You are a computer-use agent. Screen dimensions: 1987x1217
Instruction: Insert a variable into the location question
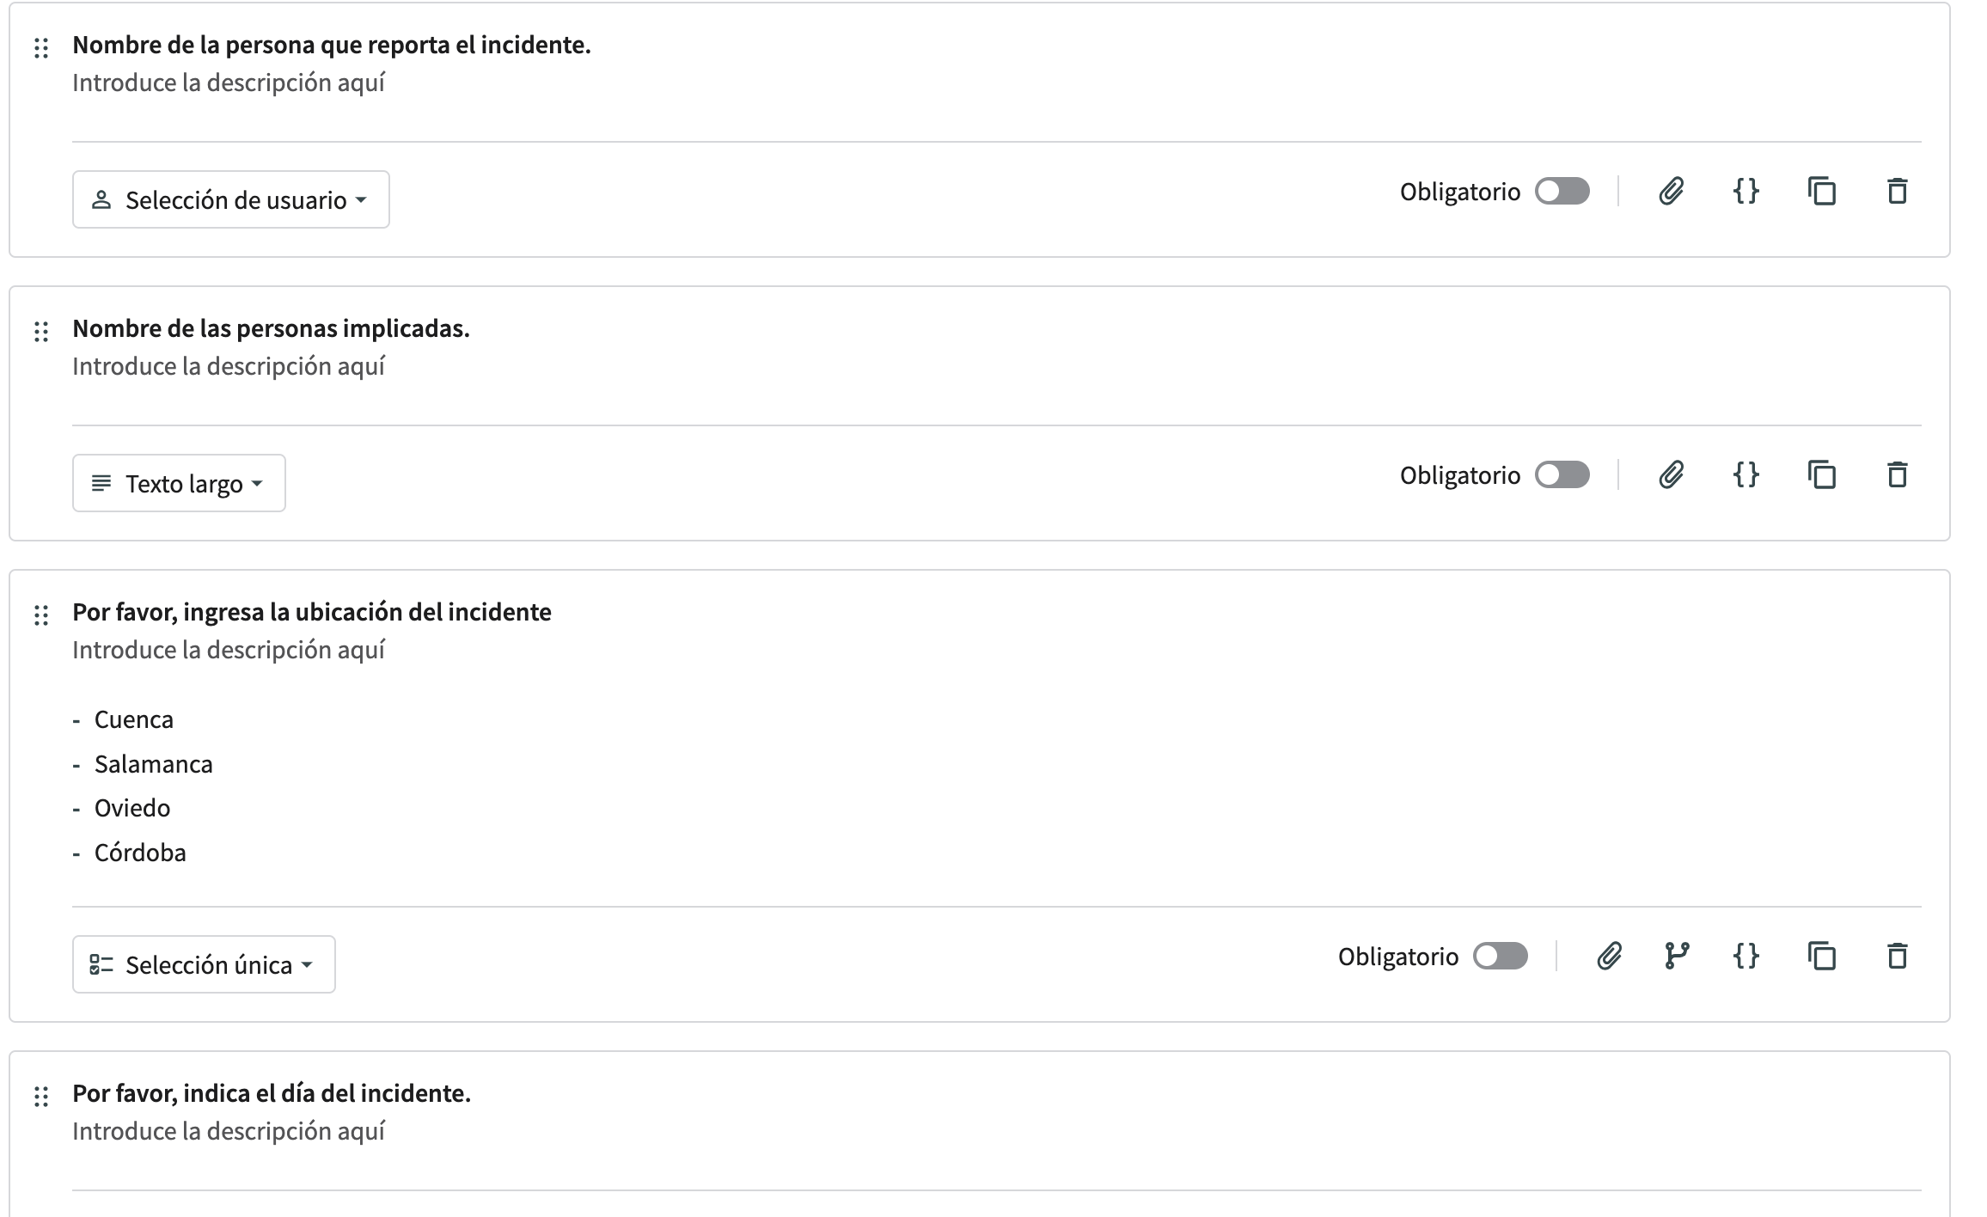[1748, 956]
